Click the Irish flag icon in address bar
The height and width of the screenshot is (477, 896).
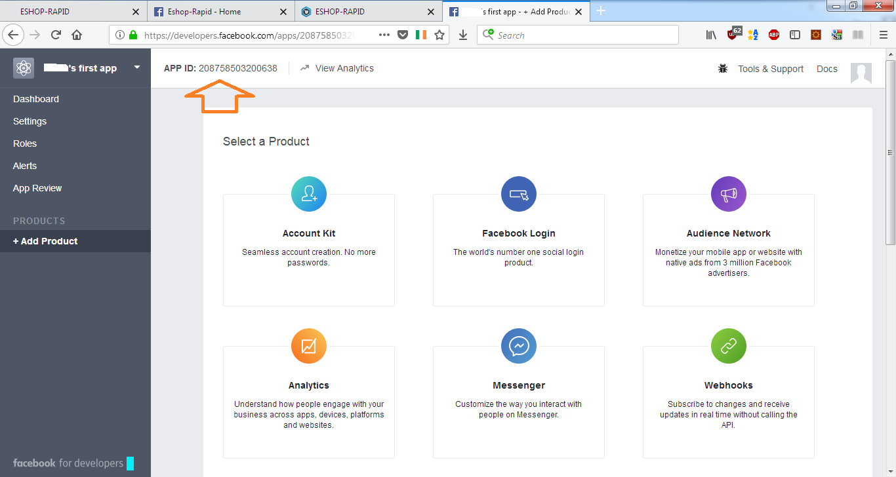coord(421,35)
